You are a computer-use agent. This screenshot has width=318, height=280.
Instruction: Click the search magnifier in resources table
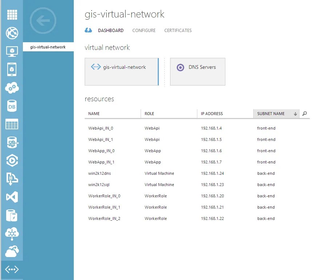coord(305,114)
